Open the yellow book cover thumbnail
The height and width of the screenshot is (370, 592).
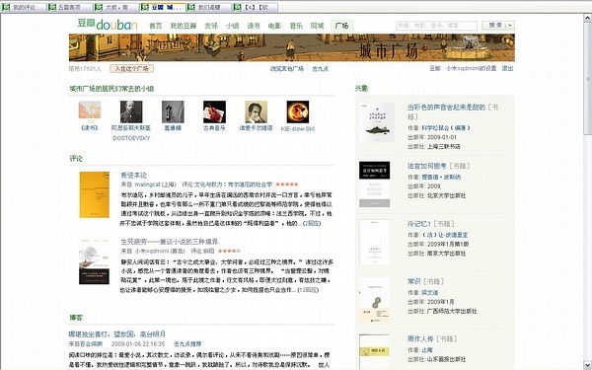[x=94, y=194]
